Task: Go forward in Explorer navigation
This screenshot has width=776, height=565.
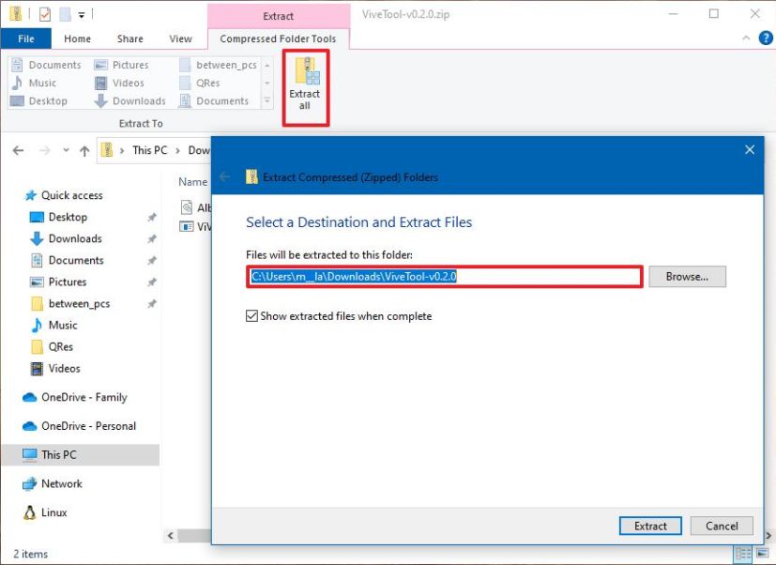Action: pyautogui.click(x=45, y=150)
